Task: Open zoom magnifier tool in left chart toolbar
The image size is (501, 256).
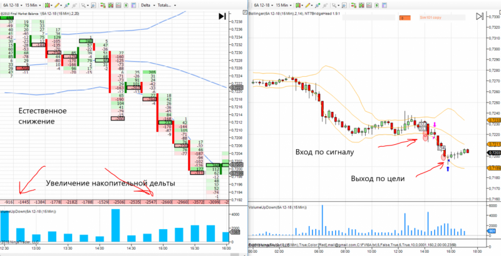Action: (83, 6)
